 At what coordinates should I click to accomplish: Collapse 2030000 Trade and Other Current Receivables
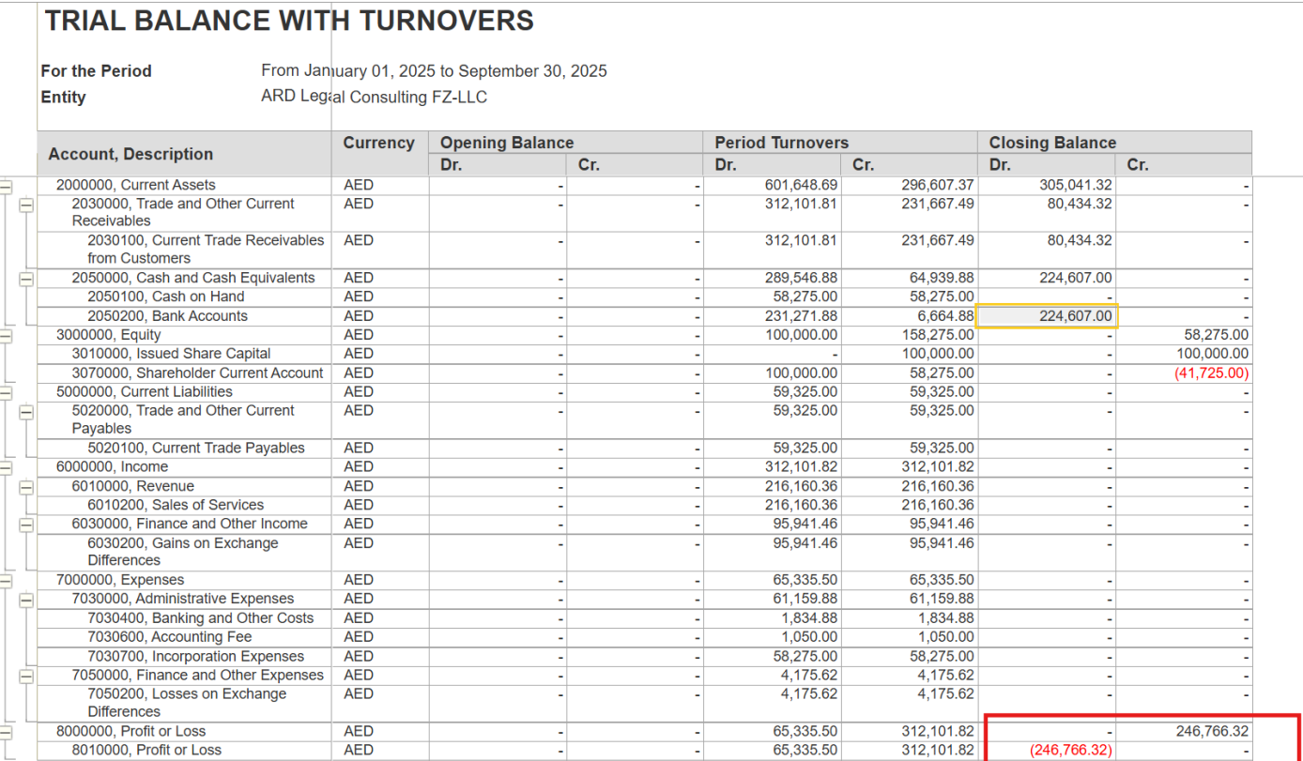click(26, 205)
